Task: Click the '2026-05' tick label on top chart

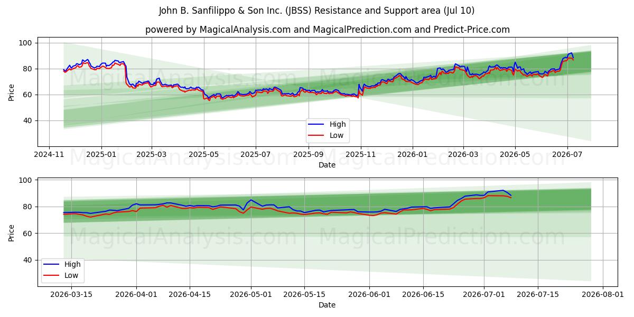Action: [x=515, y=154]
